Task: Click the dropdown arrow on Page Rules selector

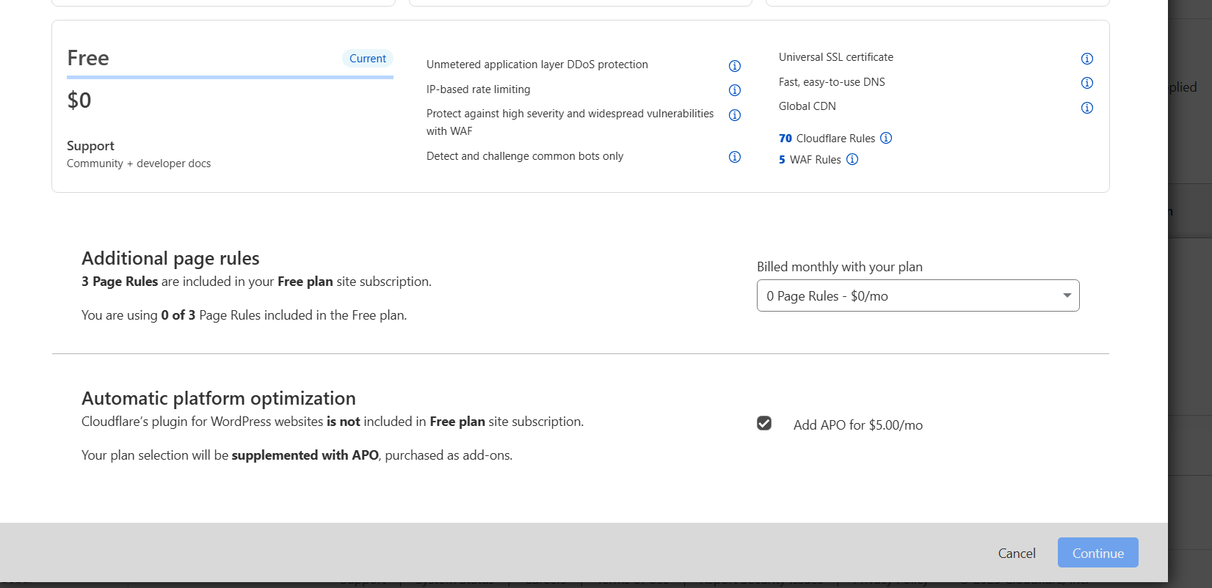Action: click(x=1067, y=295)
